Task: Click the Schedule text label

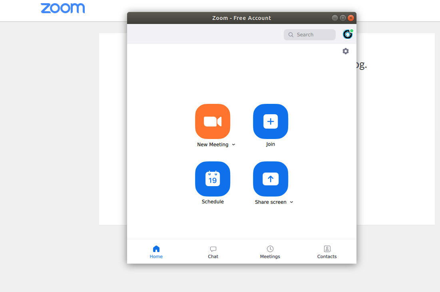Action: point(213,202)
